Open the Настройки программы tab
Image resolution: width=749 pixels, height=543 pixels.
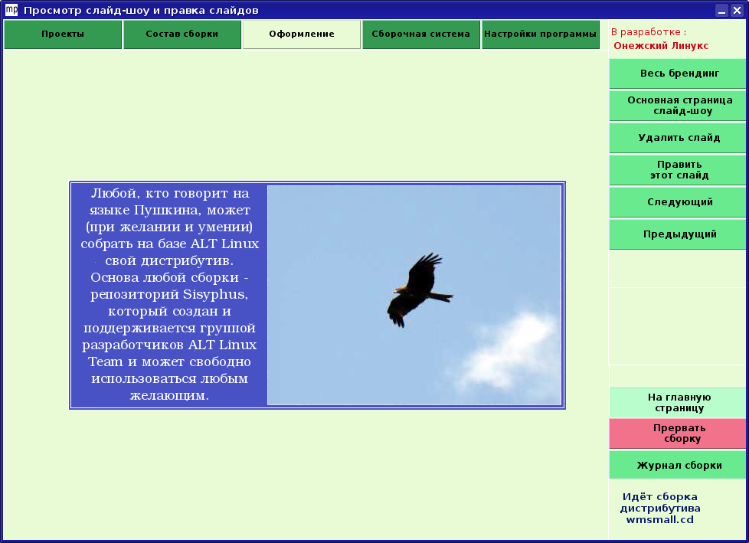tap(541, 34)
